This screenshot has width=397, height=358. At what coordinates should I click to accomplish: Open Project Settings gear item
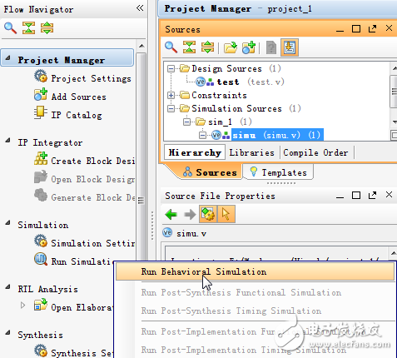82,78
